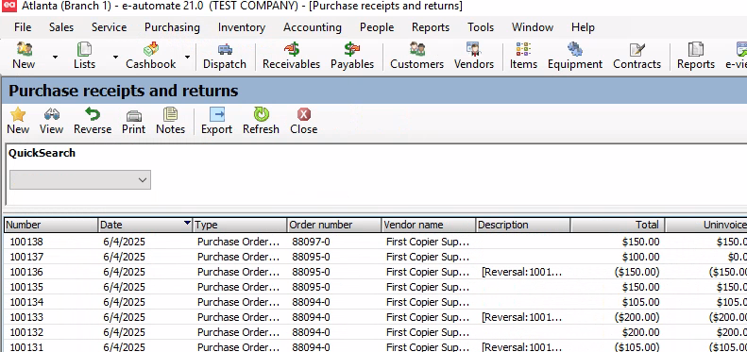Reverse the selected receipt
747x352 pixels.
click(x=93, y=121)
